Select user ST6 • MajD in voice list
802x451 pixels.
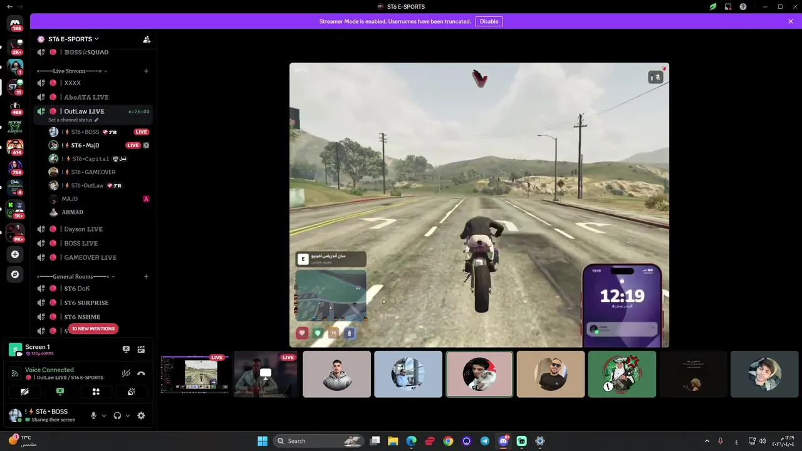(x=100, y=145)
